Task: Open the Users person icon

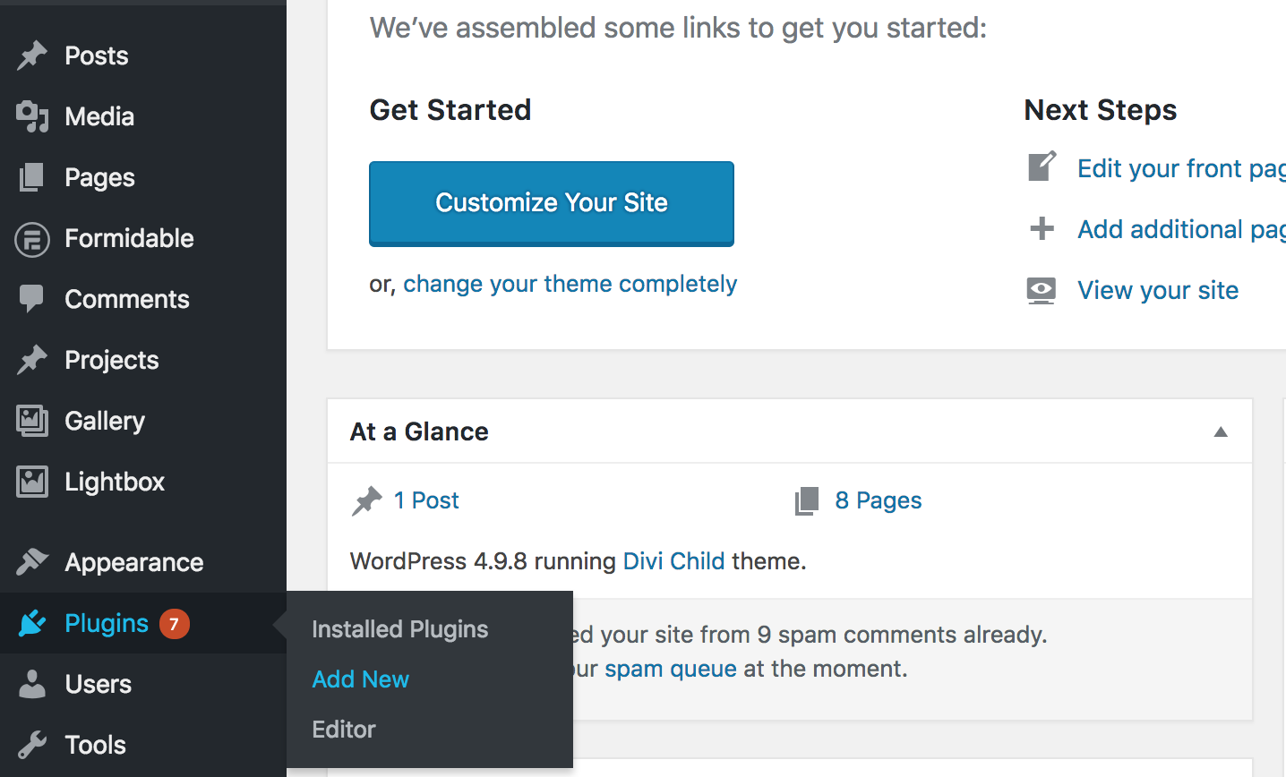Action: (32, 684)
